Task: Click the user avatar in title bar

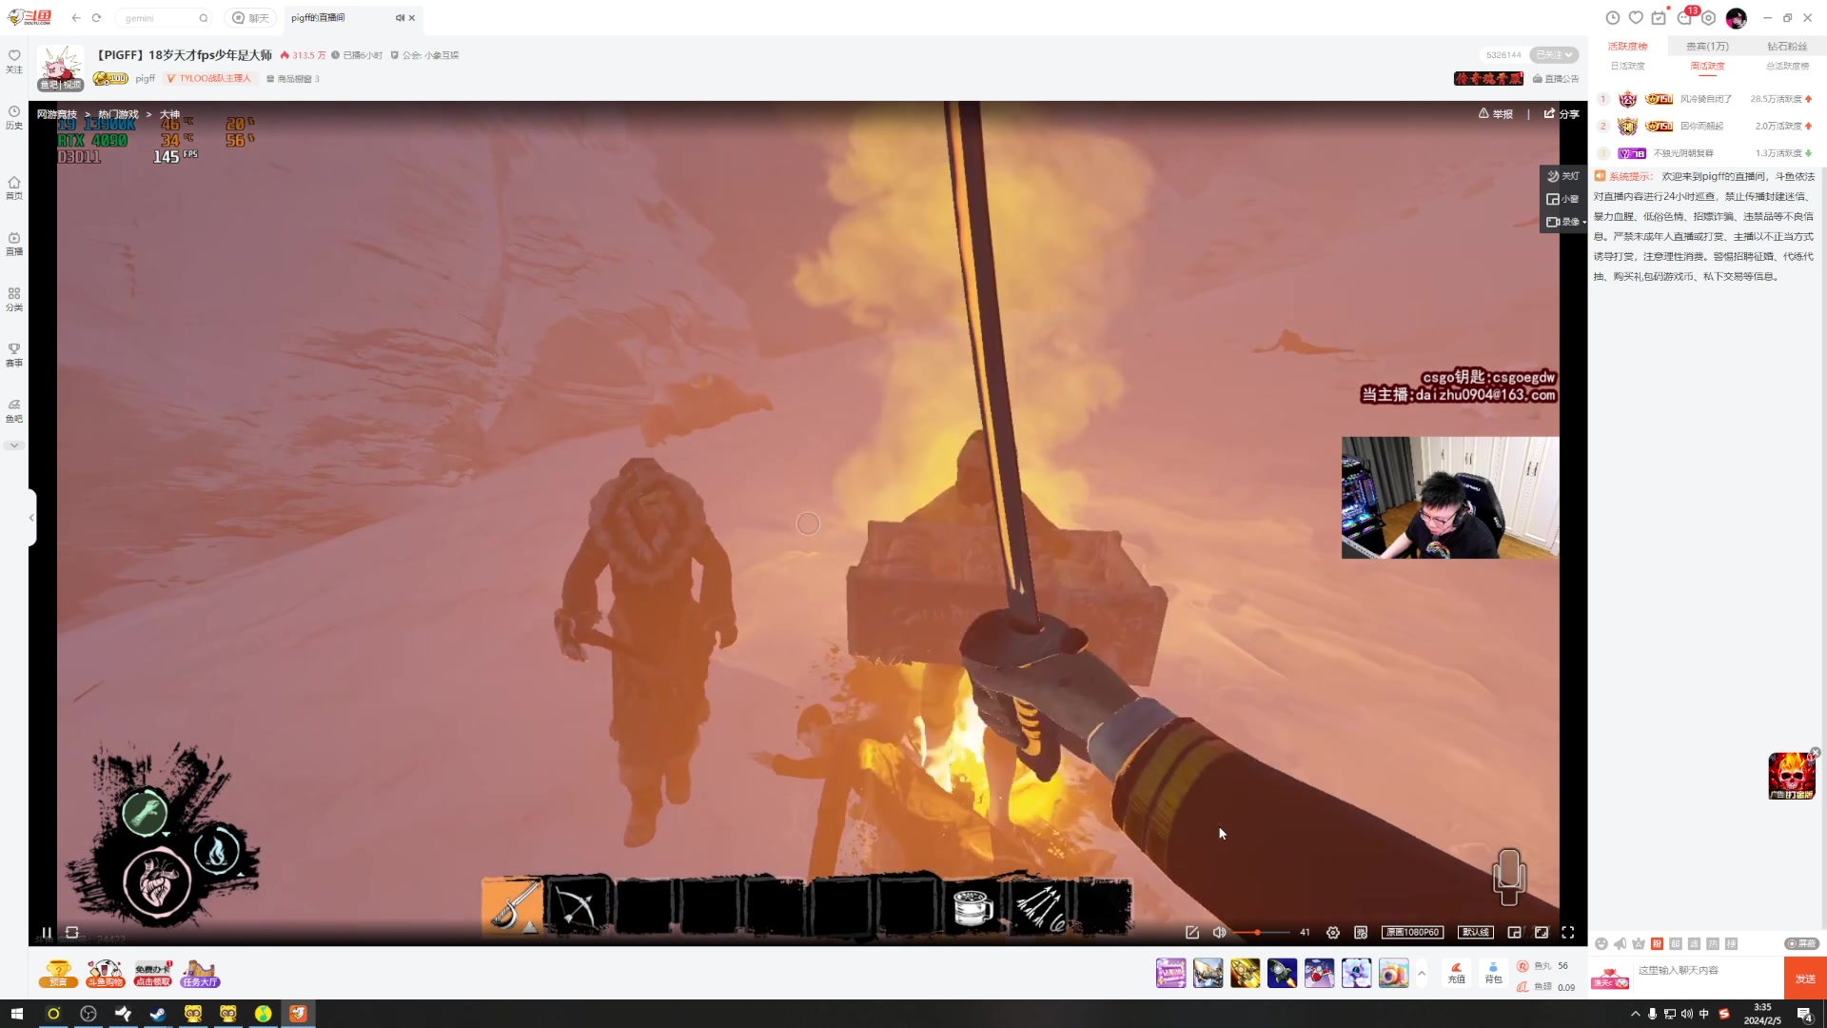Action: [x=1737, y=18]
